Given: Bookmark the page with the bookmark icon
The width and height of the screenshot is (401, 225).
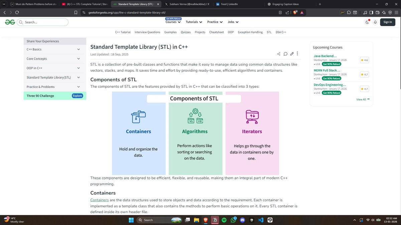Looking at the screenshot, I should pos(76,12).
